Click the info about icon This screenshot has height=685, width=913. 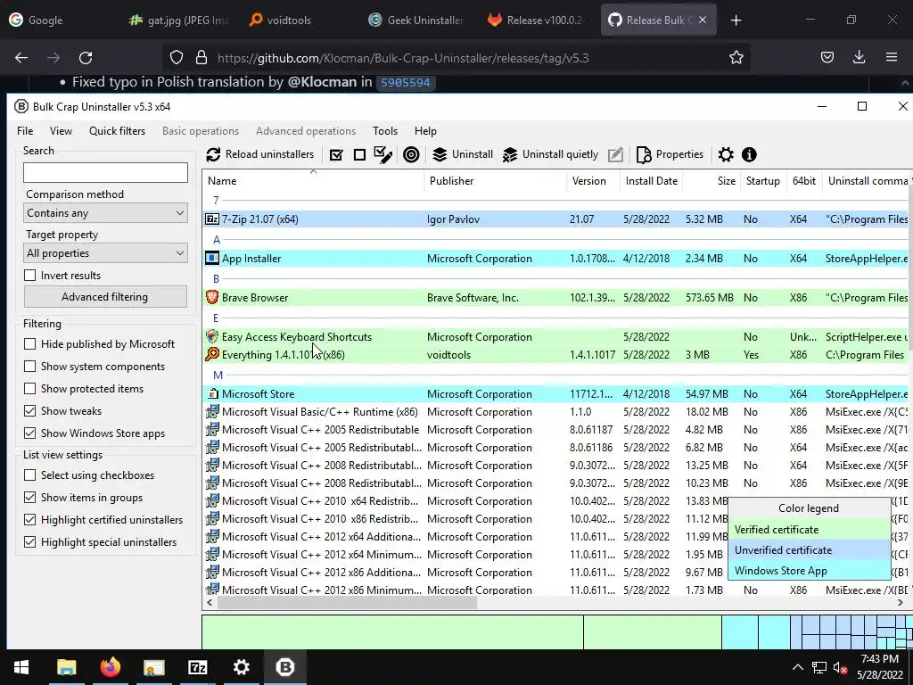749,155
